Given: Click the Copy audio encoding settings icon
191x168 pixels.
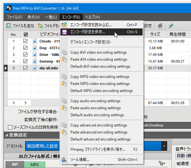Looking at the screenshot, I should pyautogui.click(x=64, y=101).
